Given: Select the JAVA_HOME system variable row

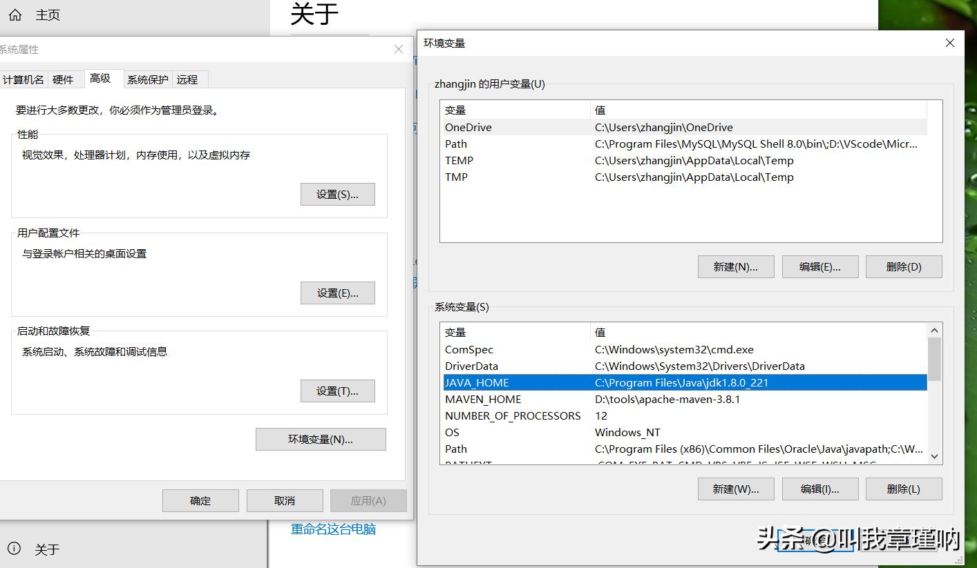Looking at the screenshot, I should (622, 382).
